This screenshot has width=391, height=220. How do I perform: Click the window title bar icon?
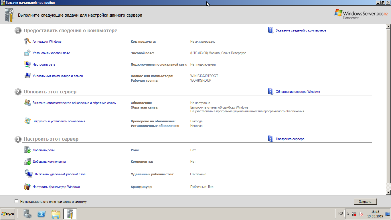[3, 3]
